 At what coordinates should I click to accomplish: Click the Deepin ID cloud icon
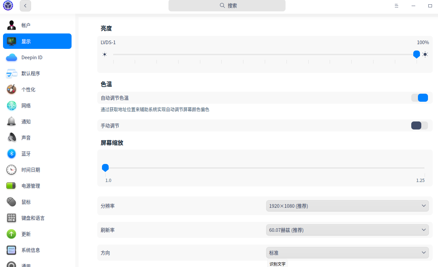coord(11,58)
